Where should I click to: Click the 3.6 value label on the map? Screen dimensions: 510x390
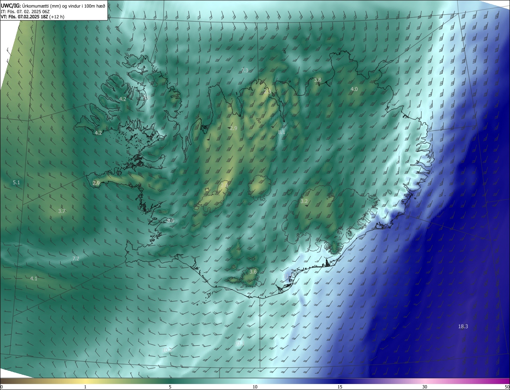tap(253, 272)
